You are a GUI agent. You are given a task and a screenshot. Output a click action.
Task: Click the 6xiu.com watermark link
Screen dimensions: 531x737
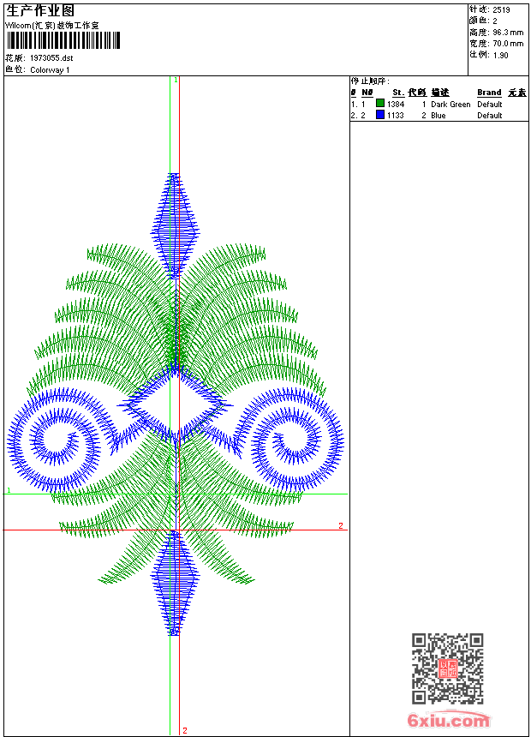449,721
